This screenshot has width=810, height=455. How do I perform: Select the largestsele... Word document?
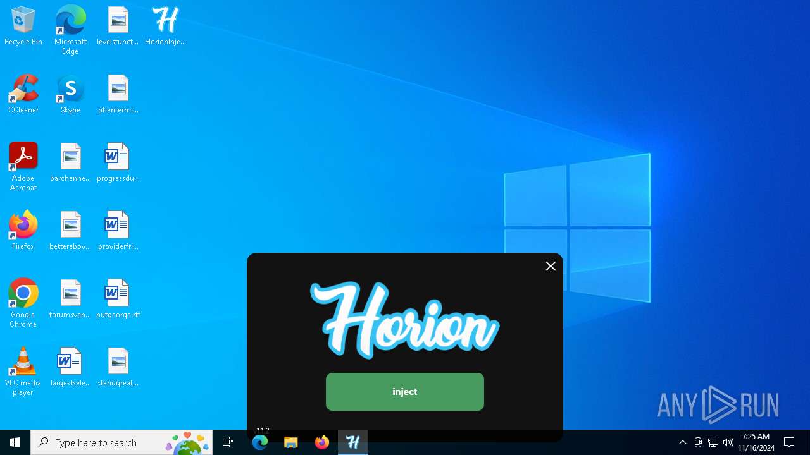coord(70,368)
